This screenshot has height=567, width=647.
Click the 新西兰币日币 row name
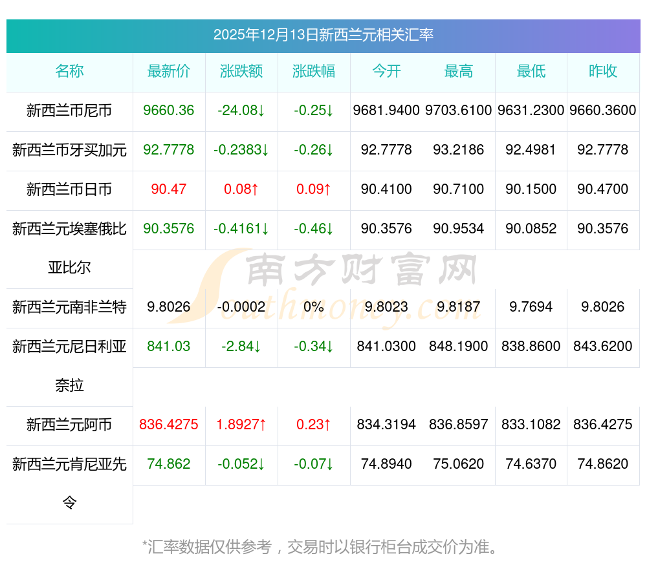(69, 189)
